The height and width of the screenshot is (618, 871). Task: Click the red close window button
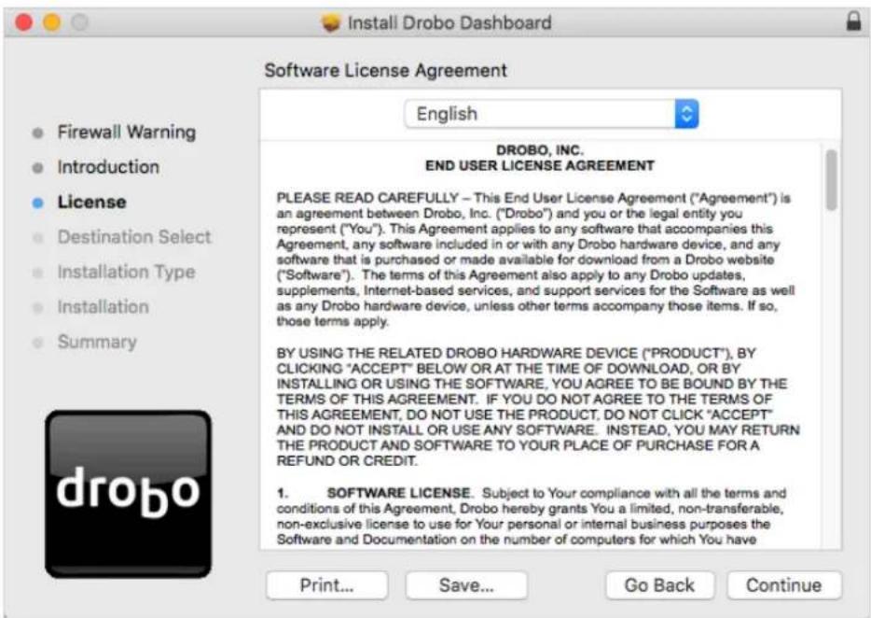click(24, 22)
